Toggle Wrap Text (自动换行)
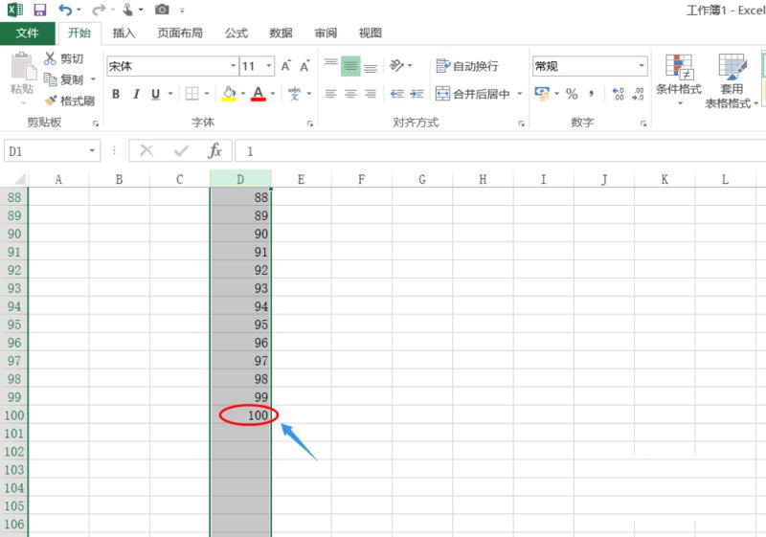Image resolution: width=766 pixels, height=537 pixels. click(x=467, y=66)
